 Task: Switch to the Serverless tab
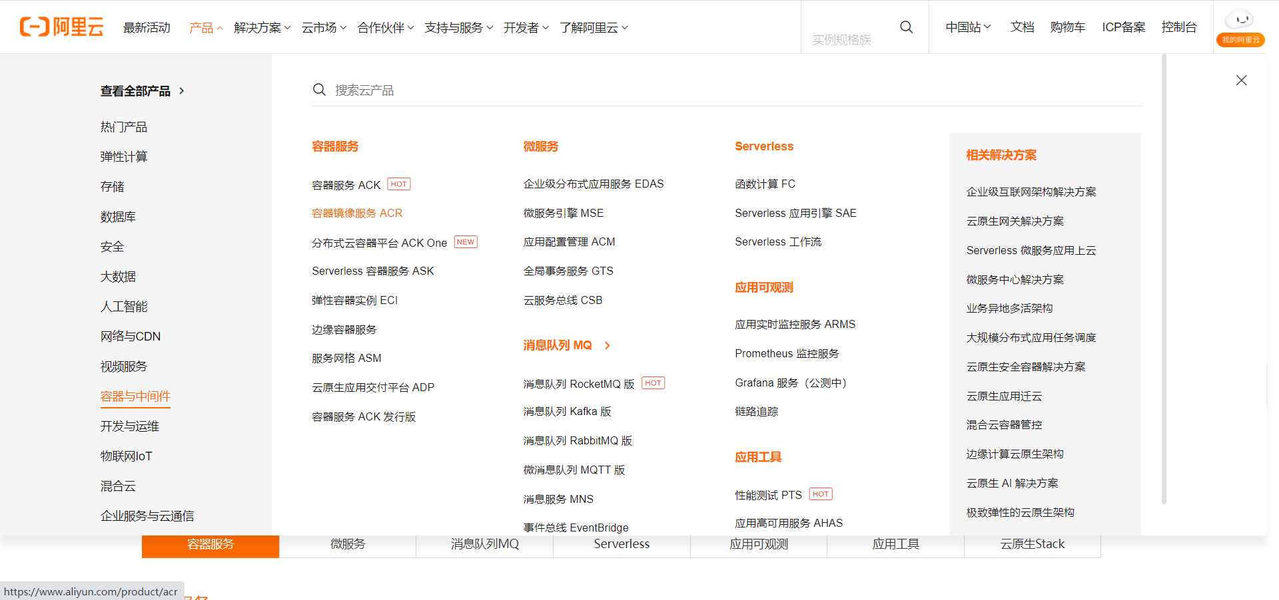tap(622, 545)
